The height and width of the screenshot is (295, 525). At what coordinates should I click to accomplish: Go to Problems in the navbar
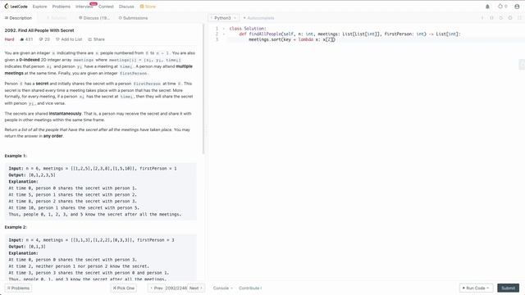(62, 7)
